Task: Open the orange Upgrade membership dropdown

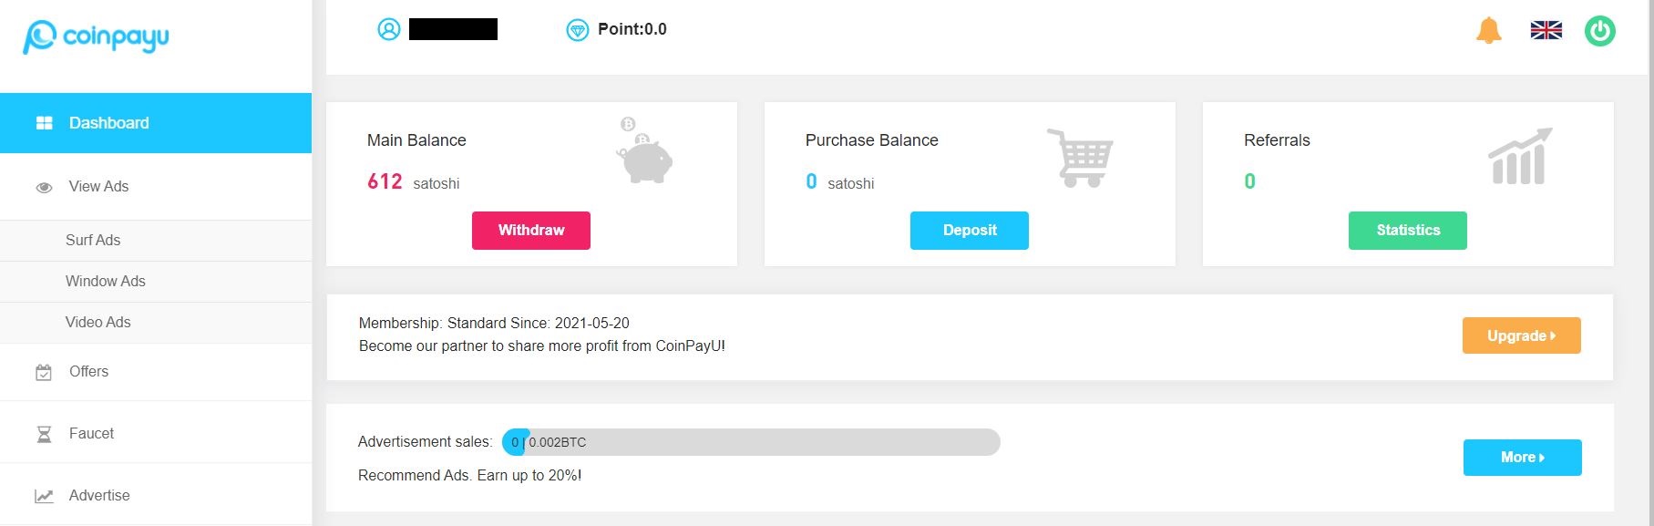Action: pyautogui.click(x=1522, y=335)
